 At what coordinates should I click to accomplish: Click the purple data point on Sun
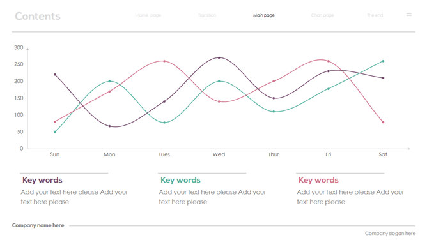(x=55, y=75)
